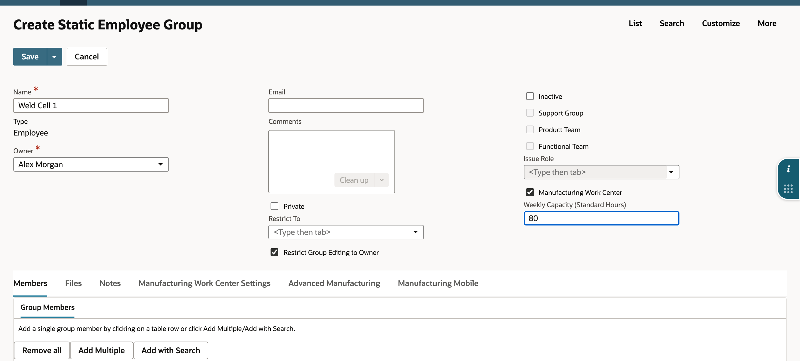800x361 pixels.
Task: Click the Clean up button
Action: [354, 180]
